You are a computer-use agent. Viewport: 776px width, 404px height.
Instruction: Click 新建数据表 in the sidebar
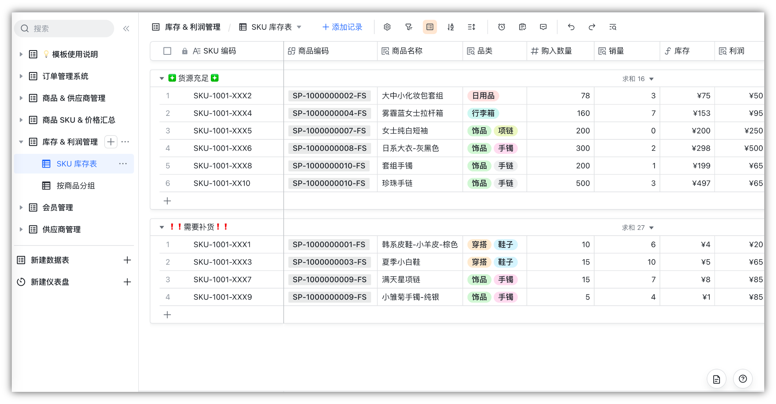50,260
